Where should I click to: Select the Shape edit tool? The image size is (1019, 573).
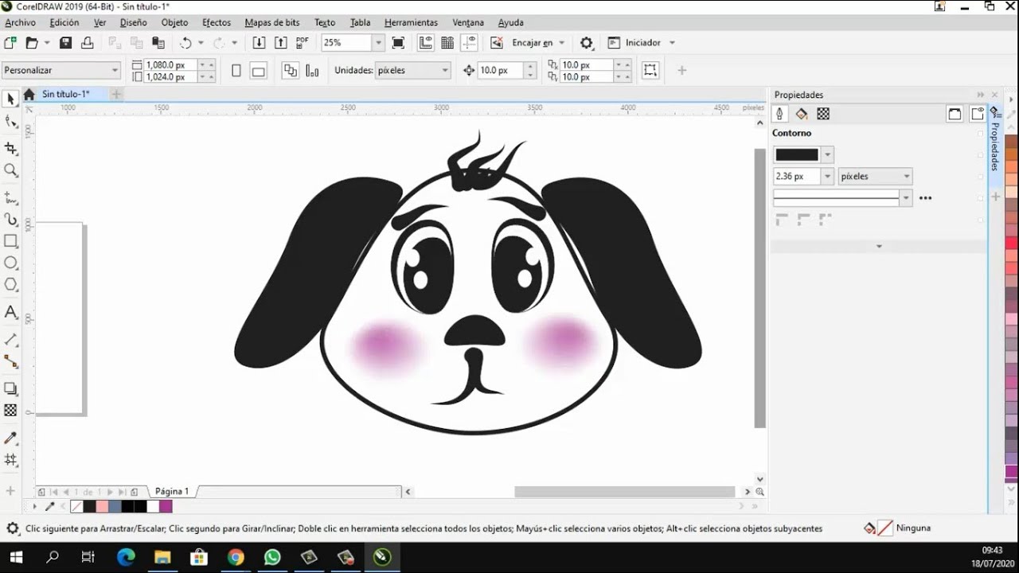[11, 122]
